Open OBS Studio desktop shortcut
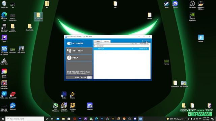The width and height of the screenshot is (216, 121). [x=192, y=4]
